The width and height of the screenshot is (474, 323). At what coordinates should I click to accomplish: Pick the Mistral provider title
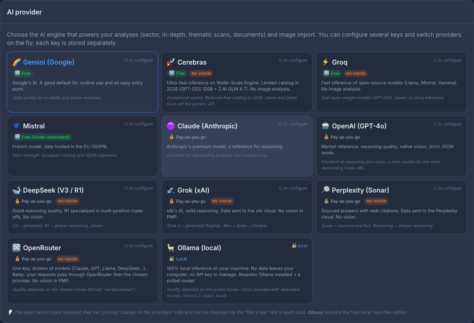pos(34,126)
